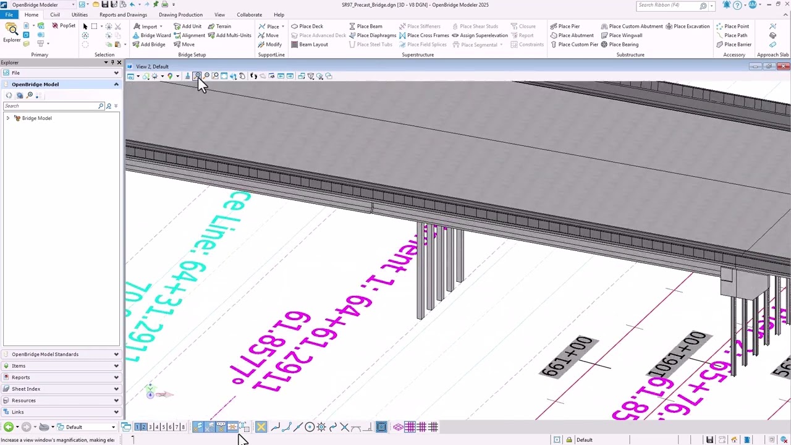Viewport: 791px width, 445px height.
Task: Expand the Reports section
Action: 116,377
